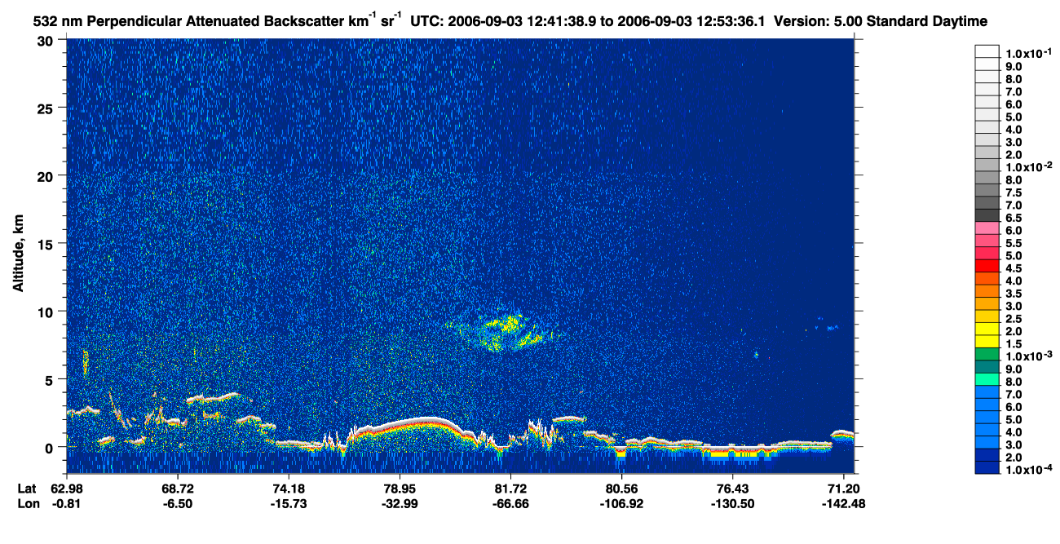
Task: Click the 'Lon' row label
Action: coord(27,503)
